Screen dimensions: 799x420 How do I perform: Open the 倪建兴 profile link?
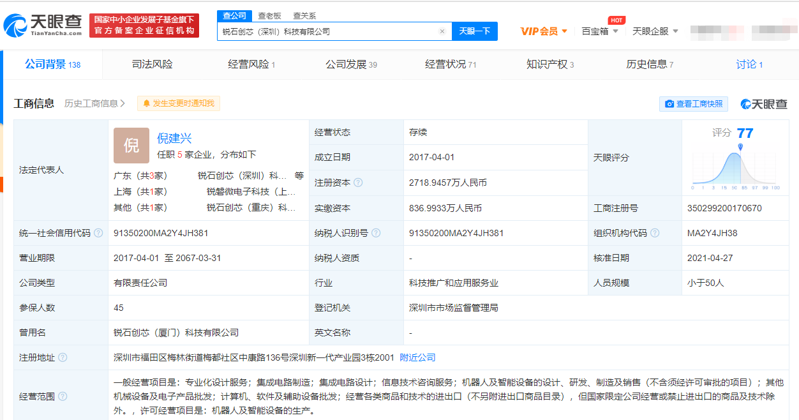click(174, 139)
